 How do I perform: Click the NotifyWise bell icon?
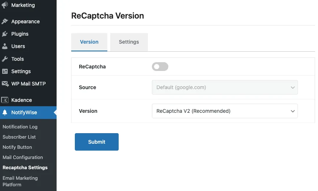(5, 112)
